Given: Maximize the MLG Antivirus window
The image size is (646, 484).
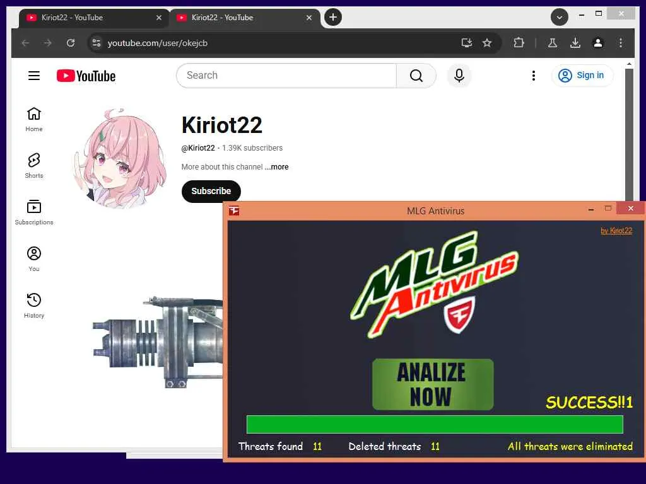Looking at the screenshot, I should click(x=608, y=209).
